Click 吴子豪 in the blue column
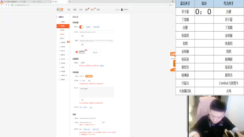The width and height of the screenshot is (244, 137). point(185,12)
